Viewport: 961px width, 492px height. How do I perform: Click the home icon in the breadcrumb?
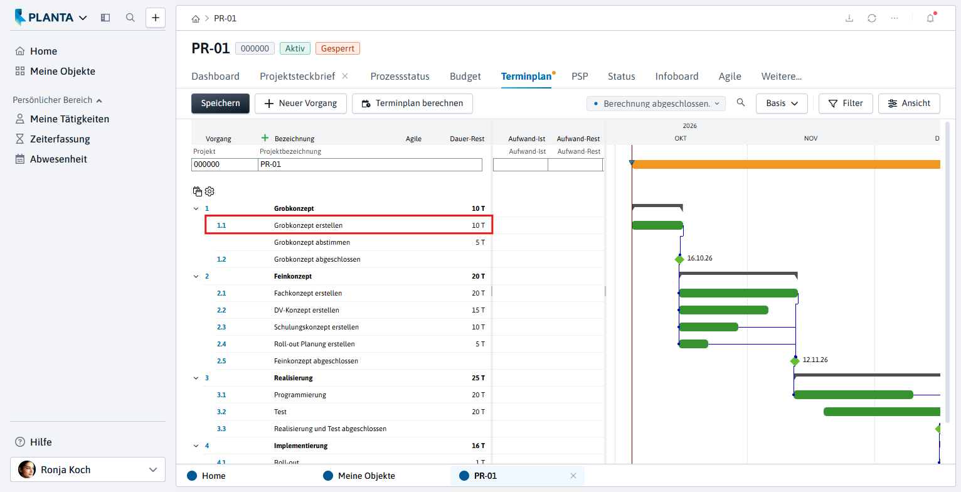196,18
